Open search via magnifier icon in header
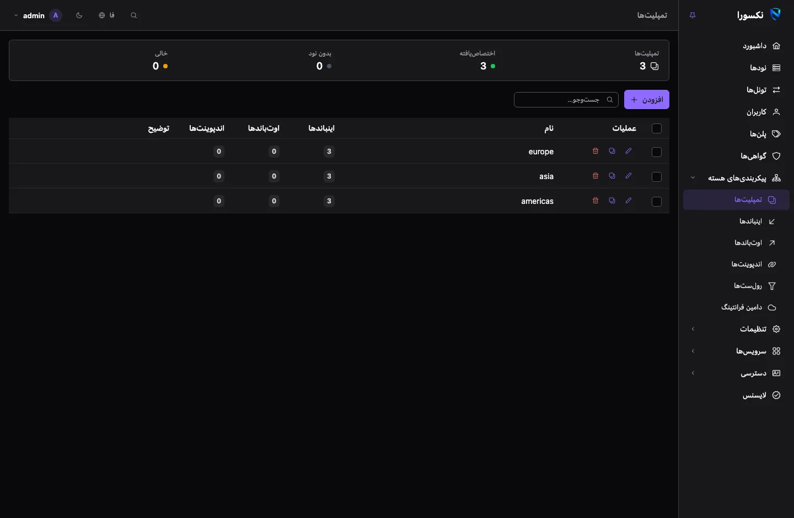794x518 pixels. click(133, 15)
